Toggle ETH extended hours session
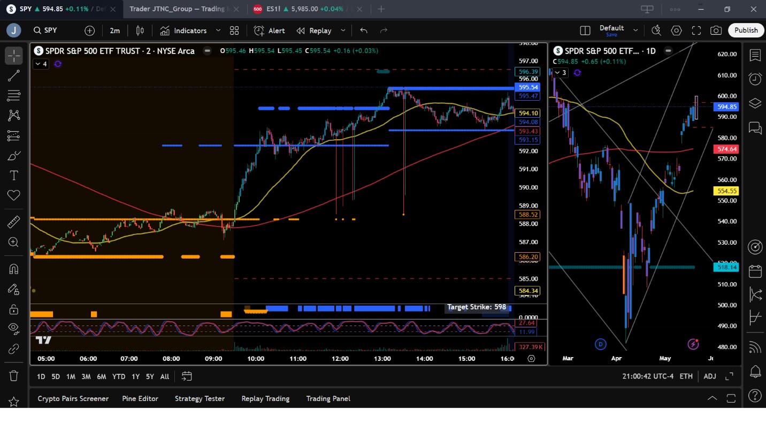 [x=686, y=376]
